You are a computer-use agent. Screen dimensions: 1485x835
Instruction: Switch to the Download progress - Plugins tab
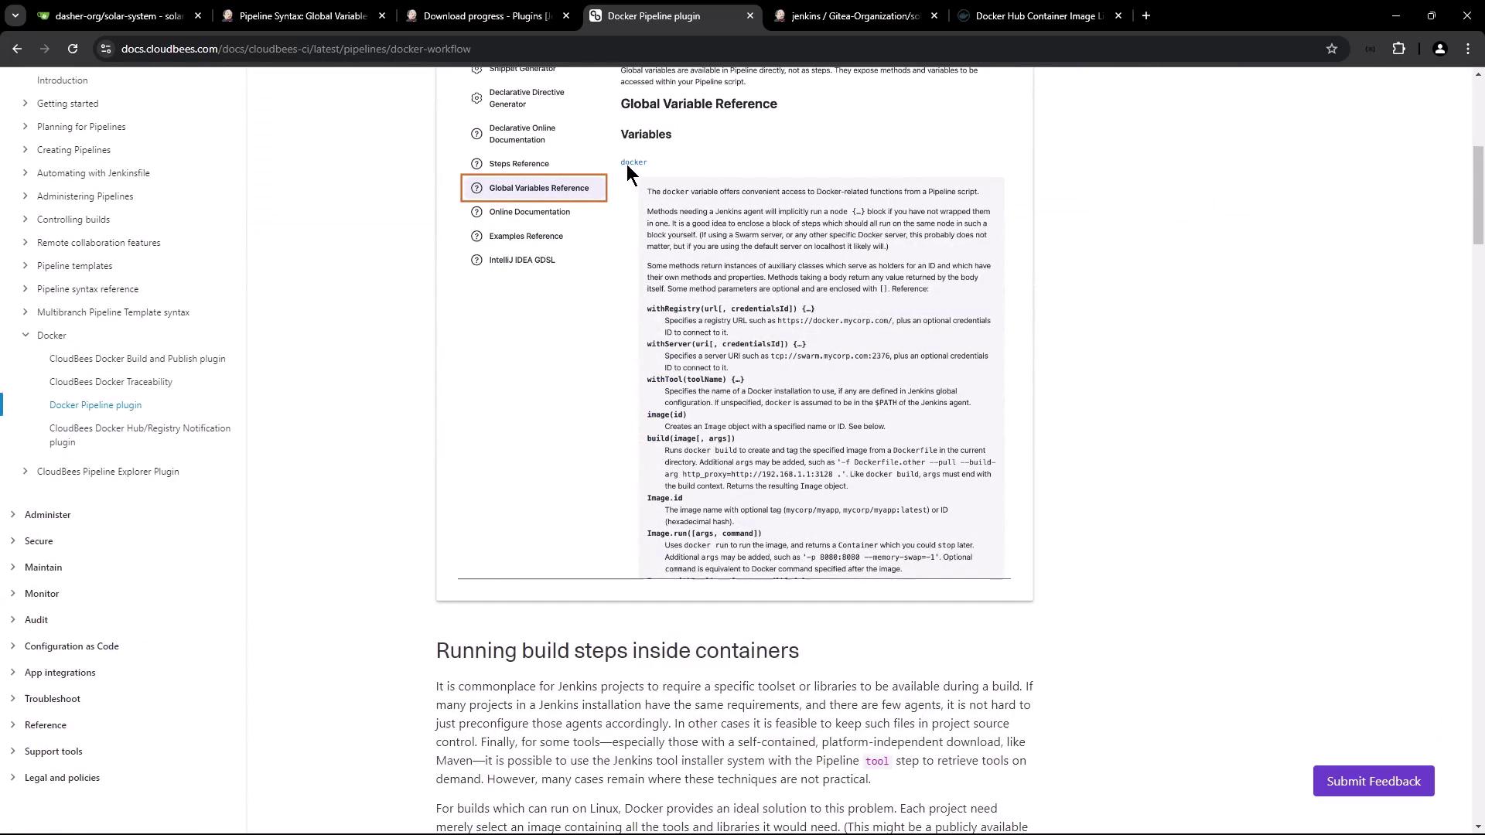pos(487,15)
